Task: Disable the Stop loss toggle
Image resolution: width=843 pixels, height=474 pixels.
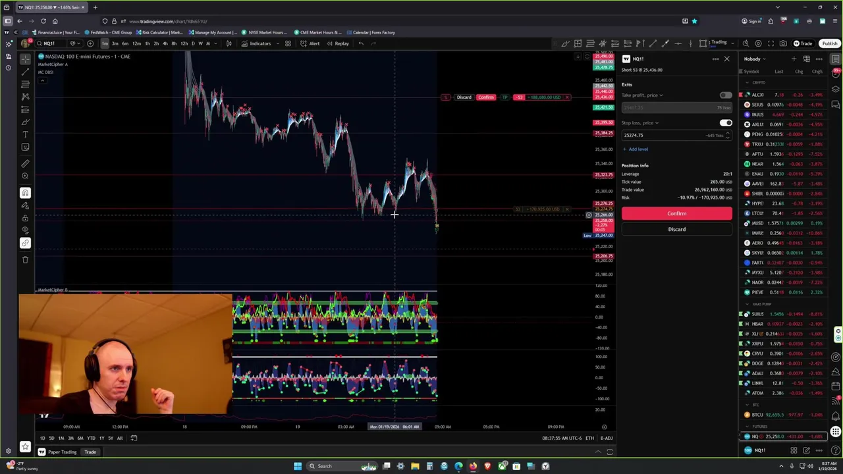Action: [x=725, y=122]
